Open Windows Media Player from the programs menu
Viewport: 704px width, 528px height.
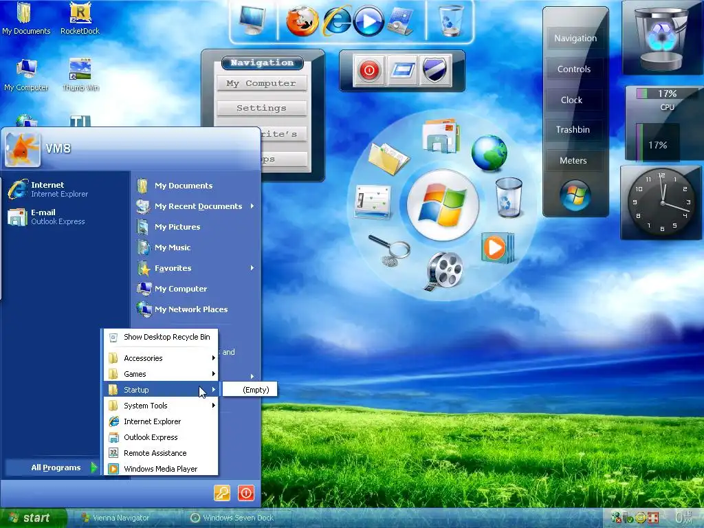(161, 469)
